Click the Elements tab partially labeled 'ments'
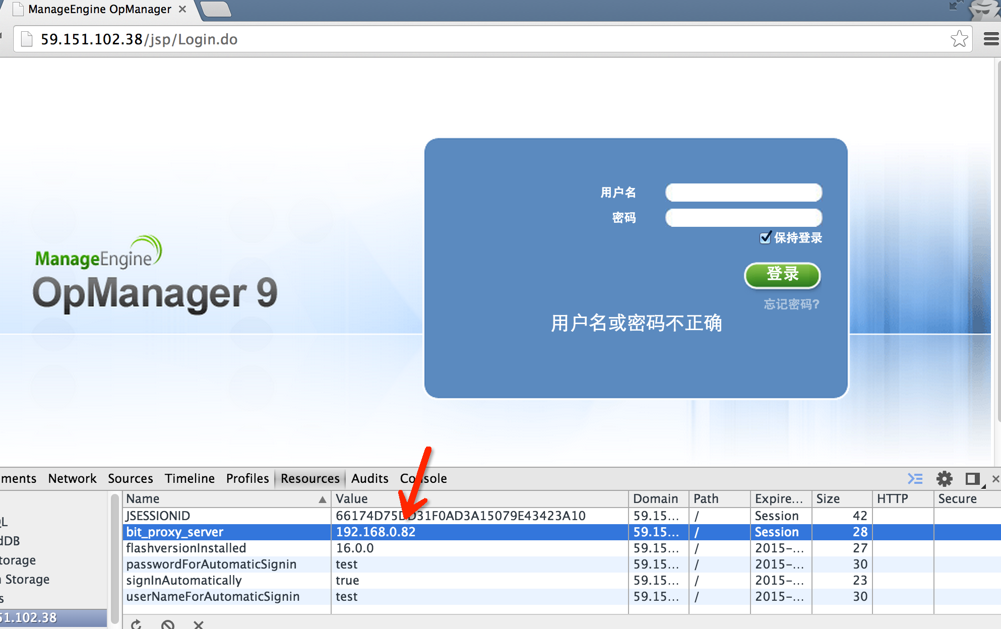The image size is (1001, 629). coord(18,478)
